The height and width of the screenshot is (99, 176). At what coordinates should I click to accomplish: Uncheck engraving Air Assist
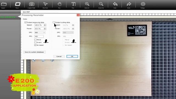[35, 45]
